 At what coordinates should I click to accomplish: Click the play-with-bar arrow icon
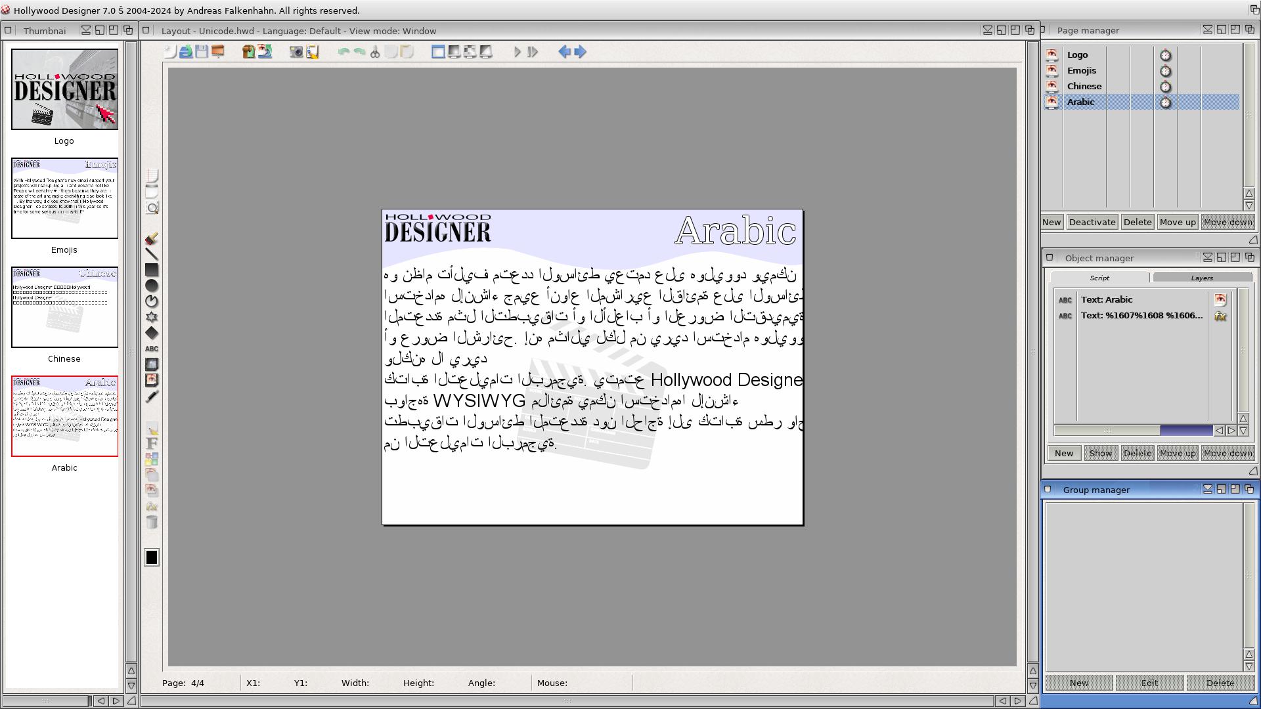(x=533, y=52)
